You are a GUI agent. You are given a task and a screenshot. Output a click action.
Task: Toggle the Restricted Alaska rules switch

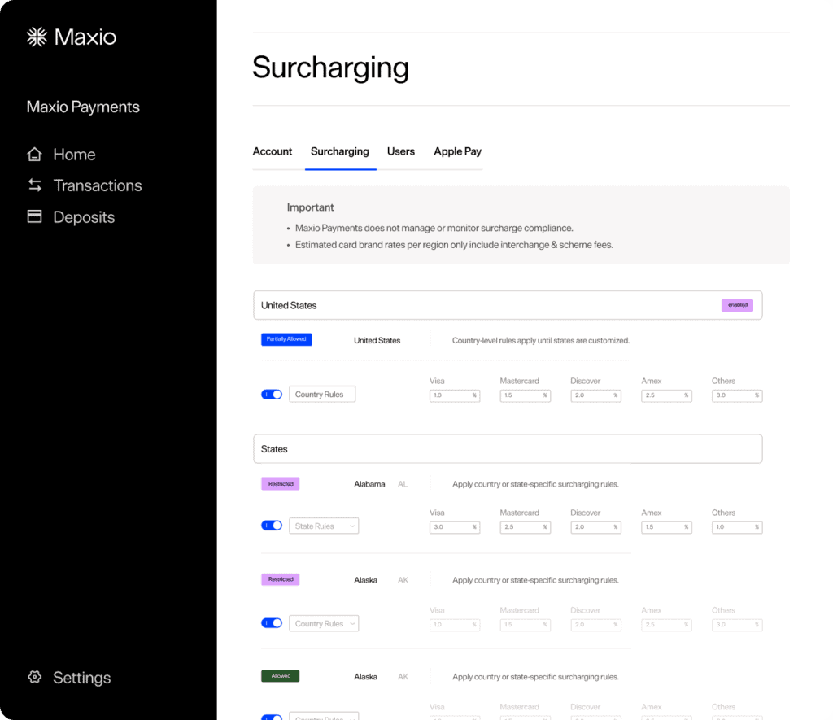pyautogui.click(x=272, y=622)
